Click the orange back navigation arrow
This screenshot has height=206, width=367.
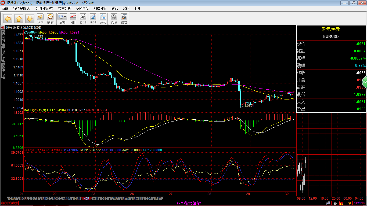pyautogui.click(x=7, y=19)
